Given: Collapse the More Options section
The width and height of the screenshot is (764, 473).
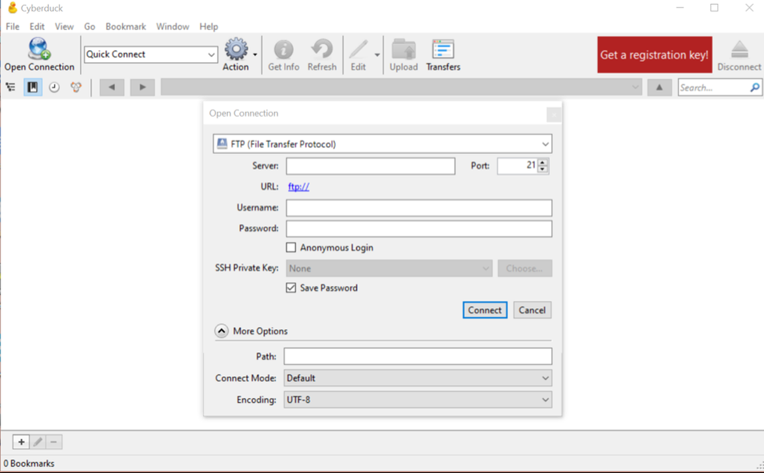Looking at the screenshot, I should (221, 331).
